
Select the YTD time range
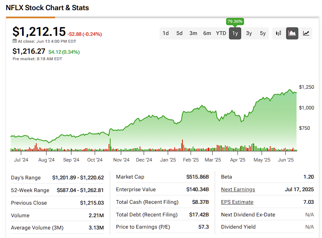[x=221, y=33]
